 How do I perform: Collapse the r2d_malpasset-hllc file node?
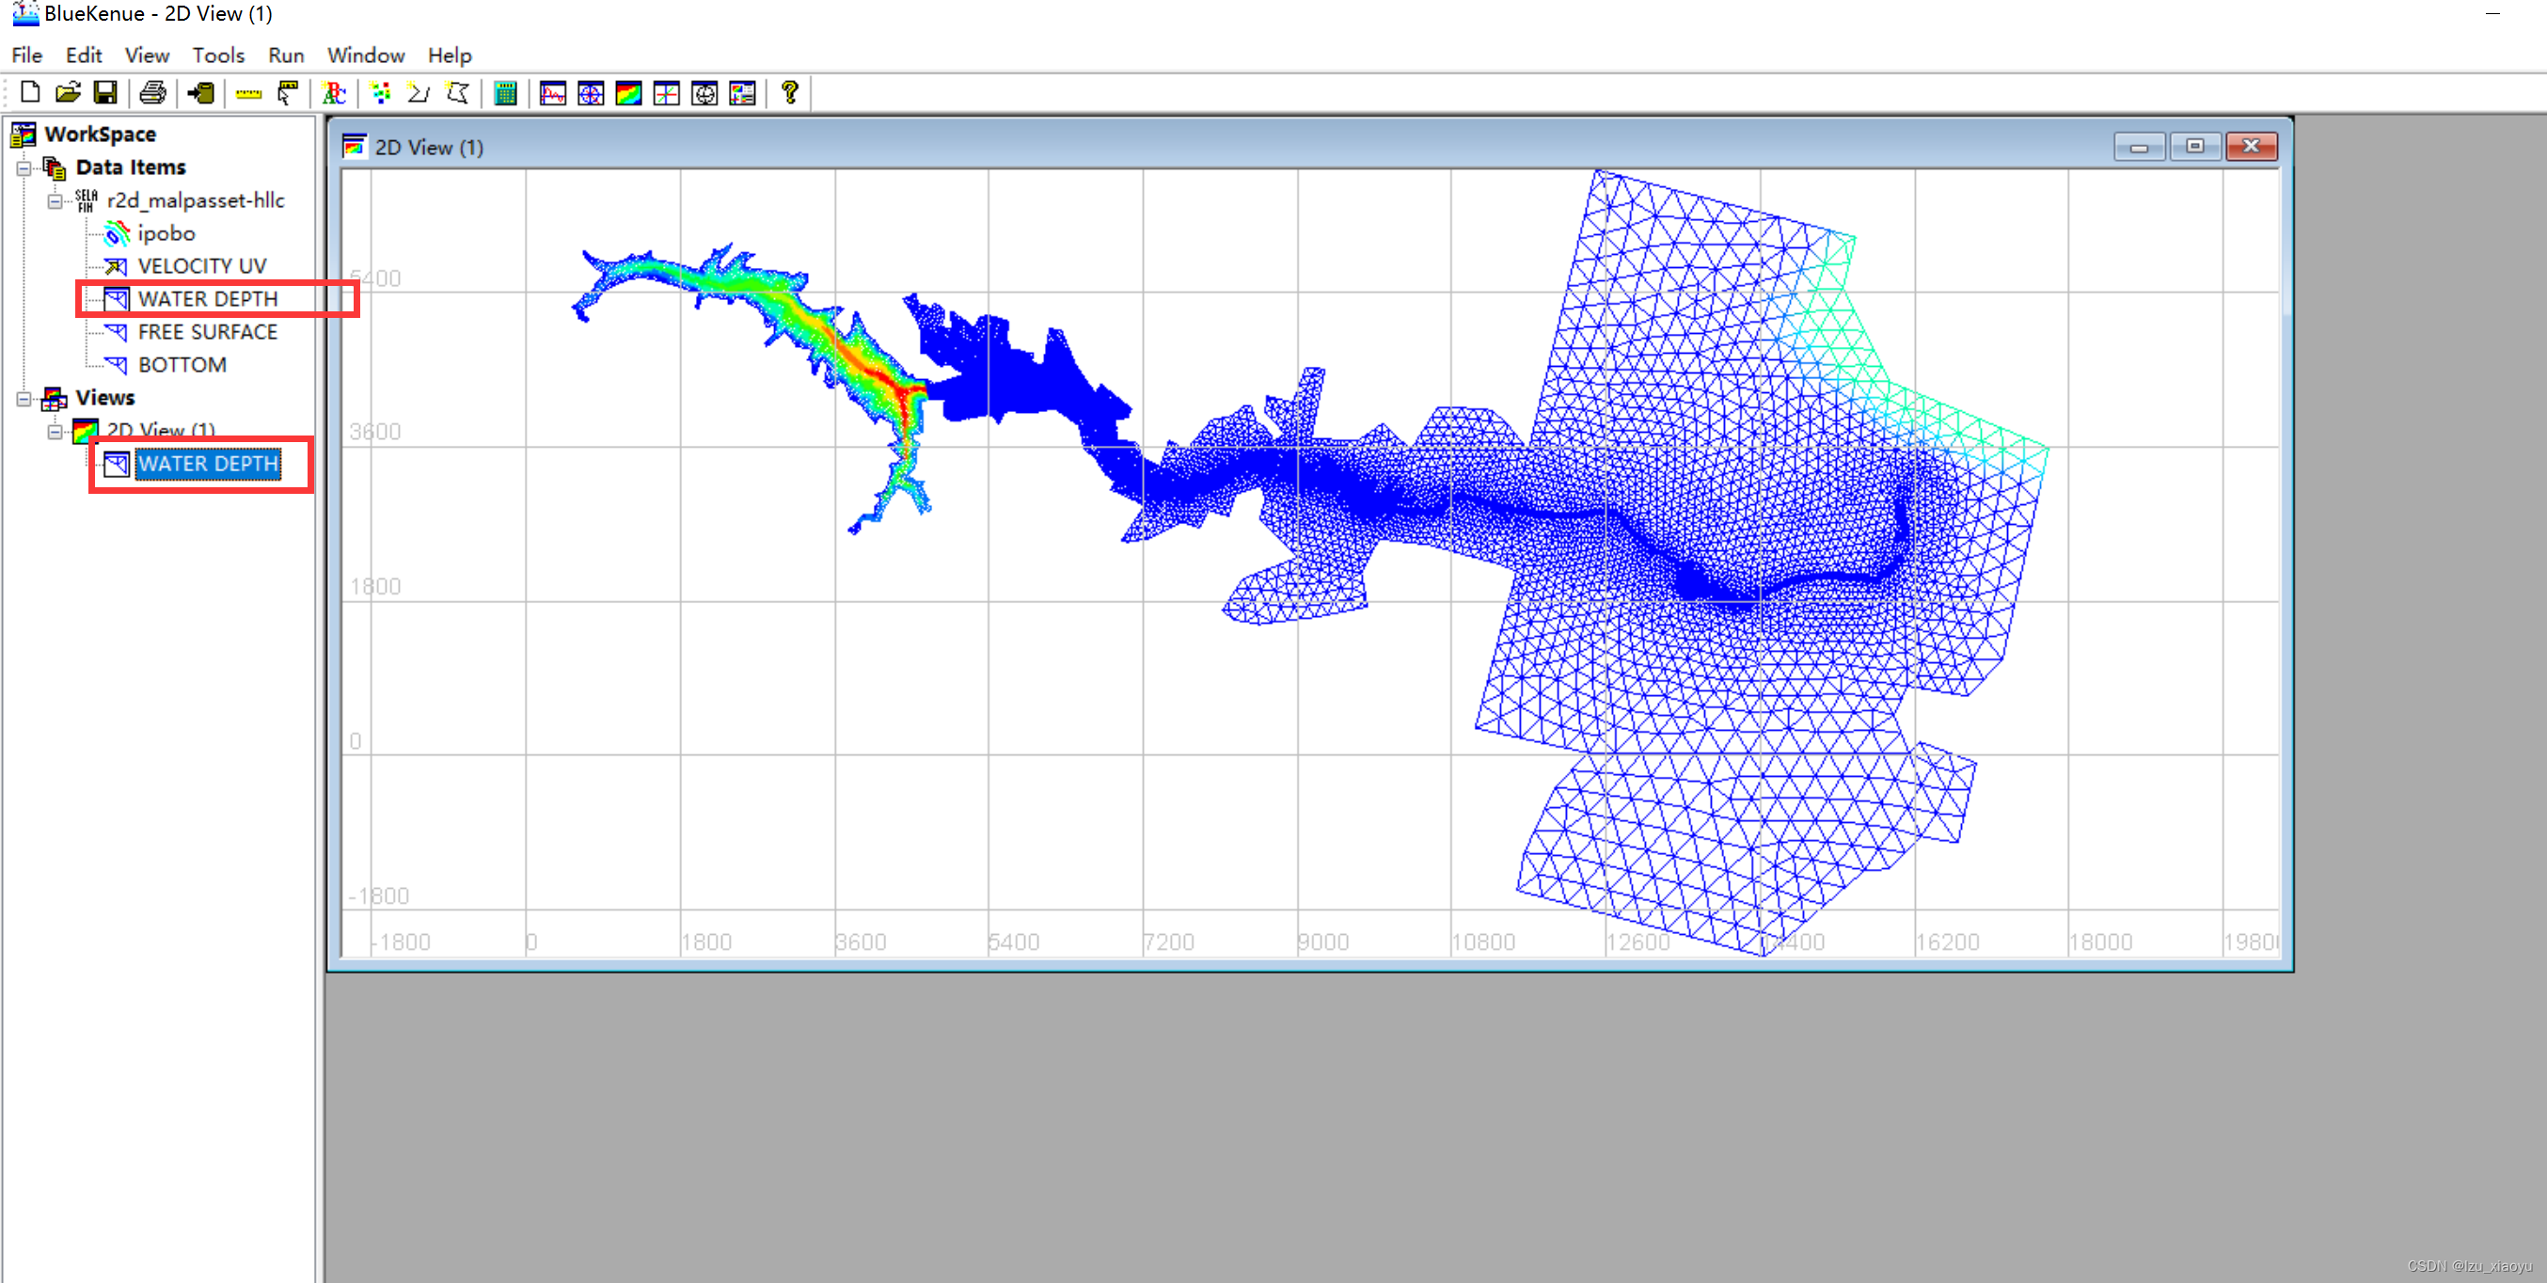tap(55, 200)
